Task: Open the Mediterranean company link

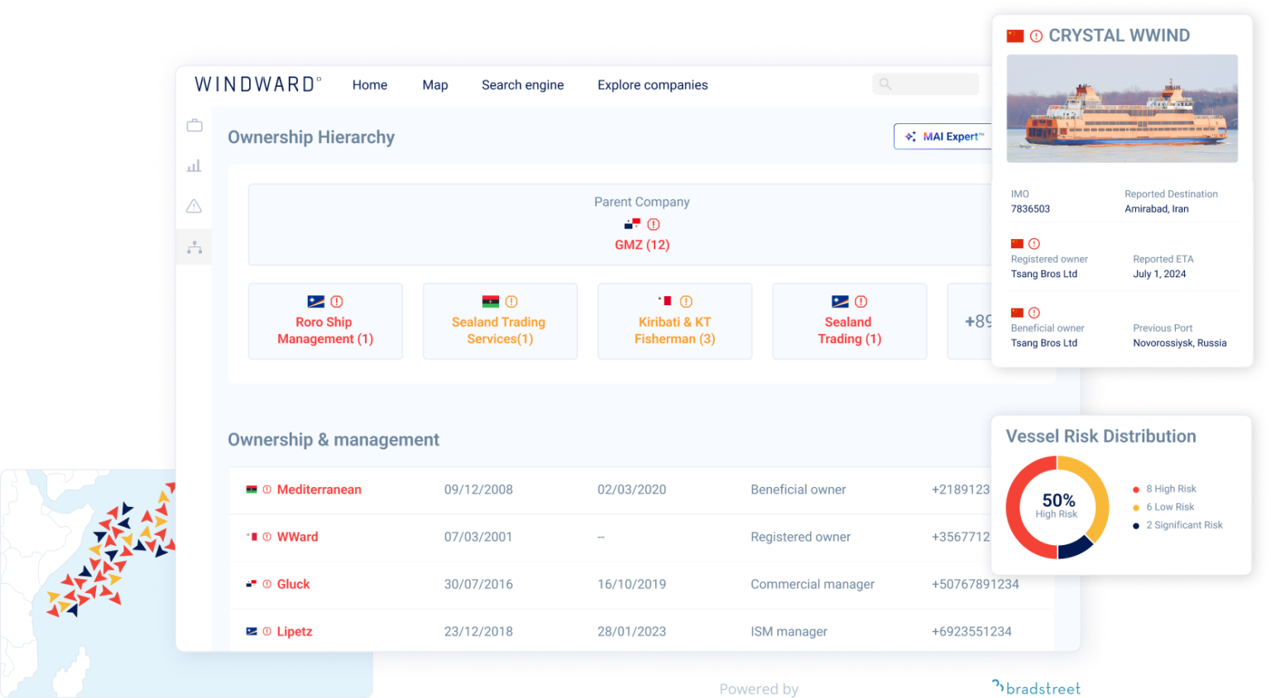Action: tap(319, 490)
